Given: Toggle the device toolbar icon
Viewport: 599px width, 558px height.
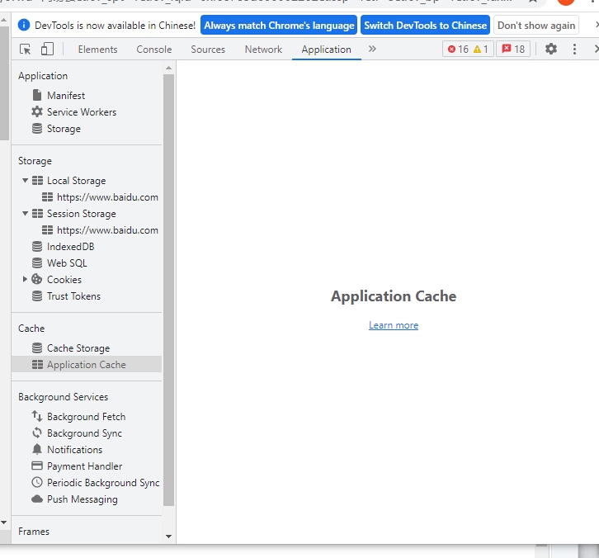Looking at the screenshot, I should [47, 49].
